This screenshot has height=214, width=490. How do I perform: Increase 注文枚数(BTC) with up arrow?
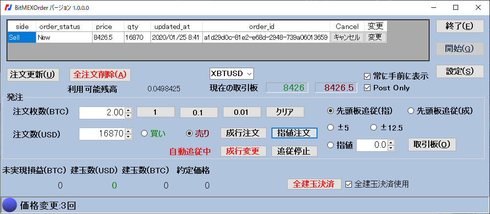click(x=128, y=110)
